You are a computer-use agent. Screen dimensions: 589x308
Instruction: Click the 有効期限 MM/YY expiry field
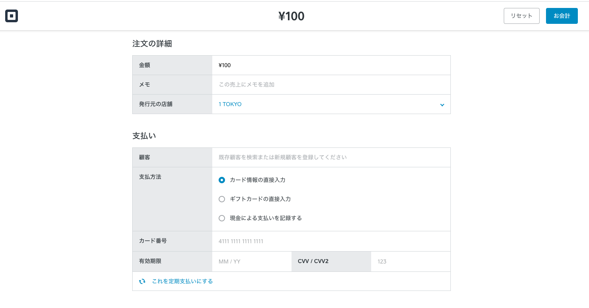(252, 261)
